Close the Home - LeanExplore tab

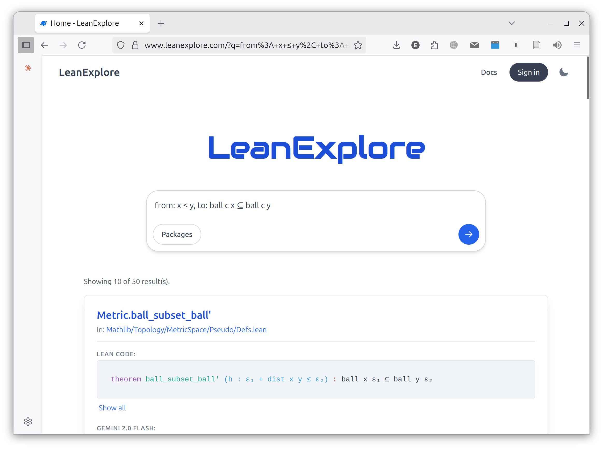tap(141, 23)
